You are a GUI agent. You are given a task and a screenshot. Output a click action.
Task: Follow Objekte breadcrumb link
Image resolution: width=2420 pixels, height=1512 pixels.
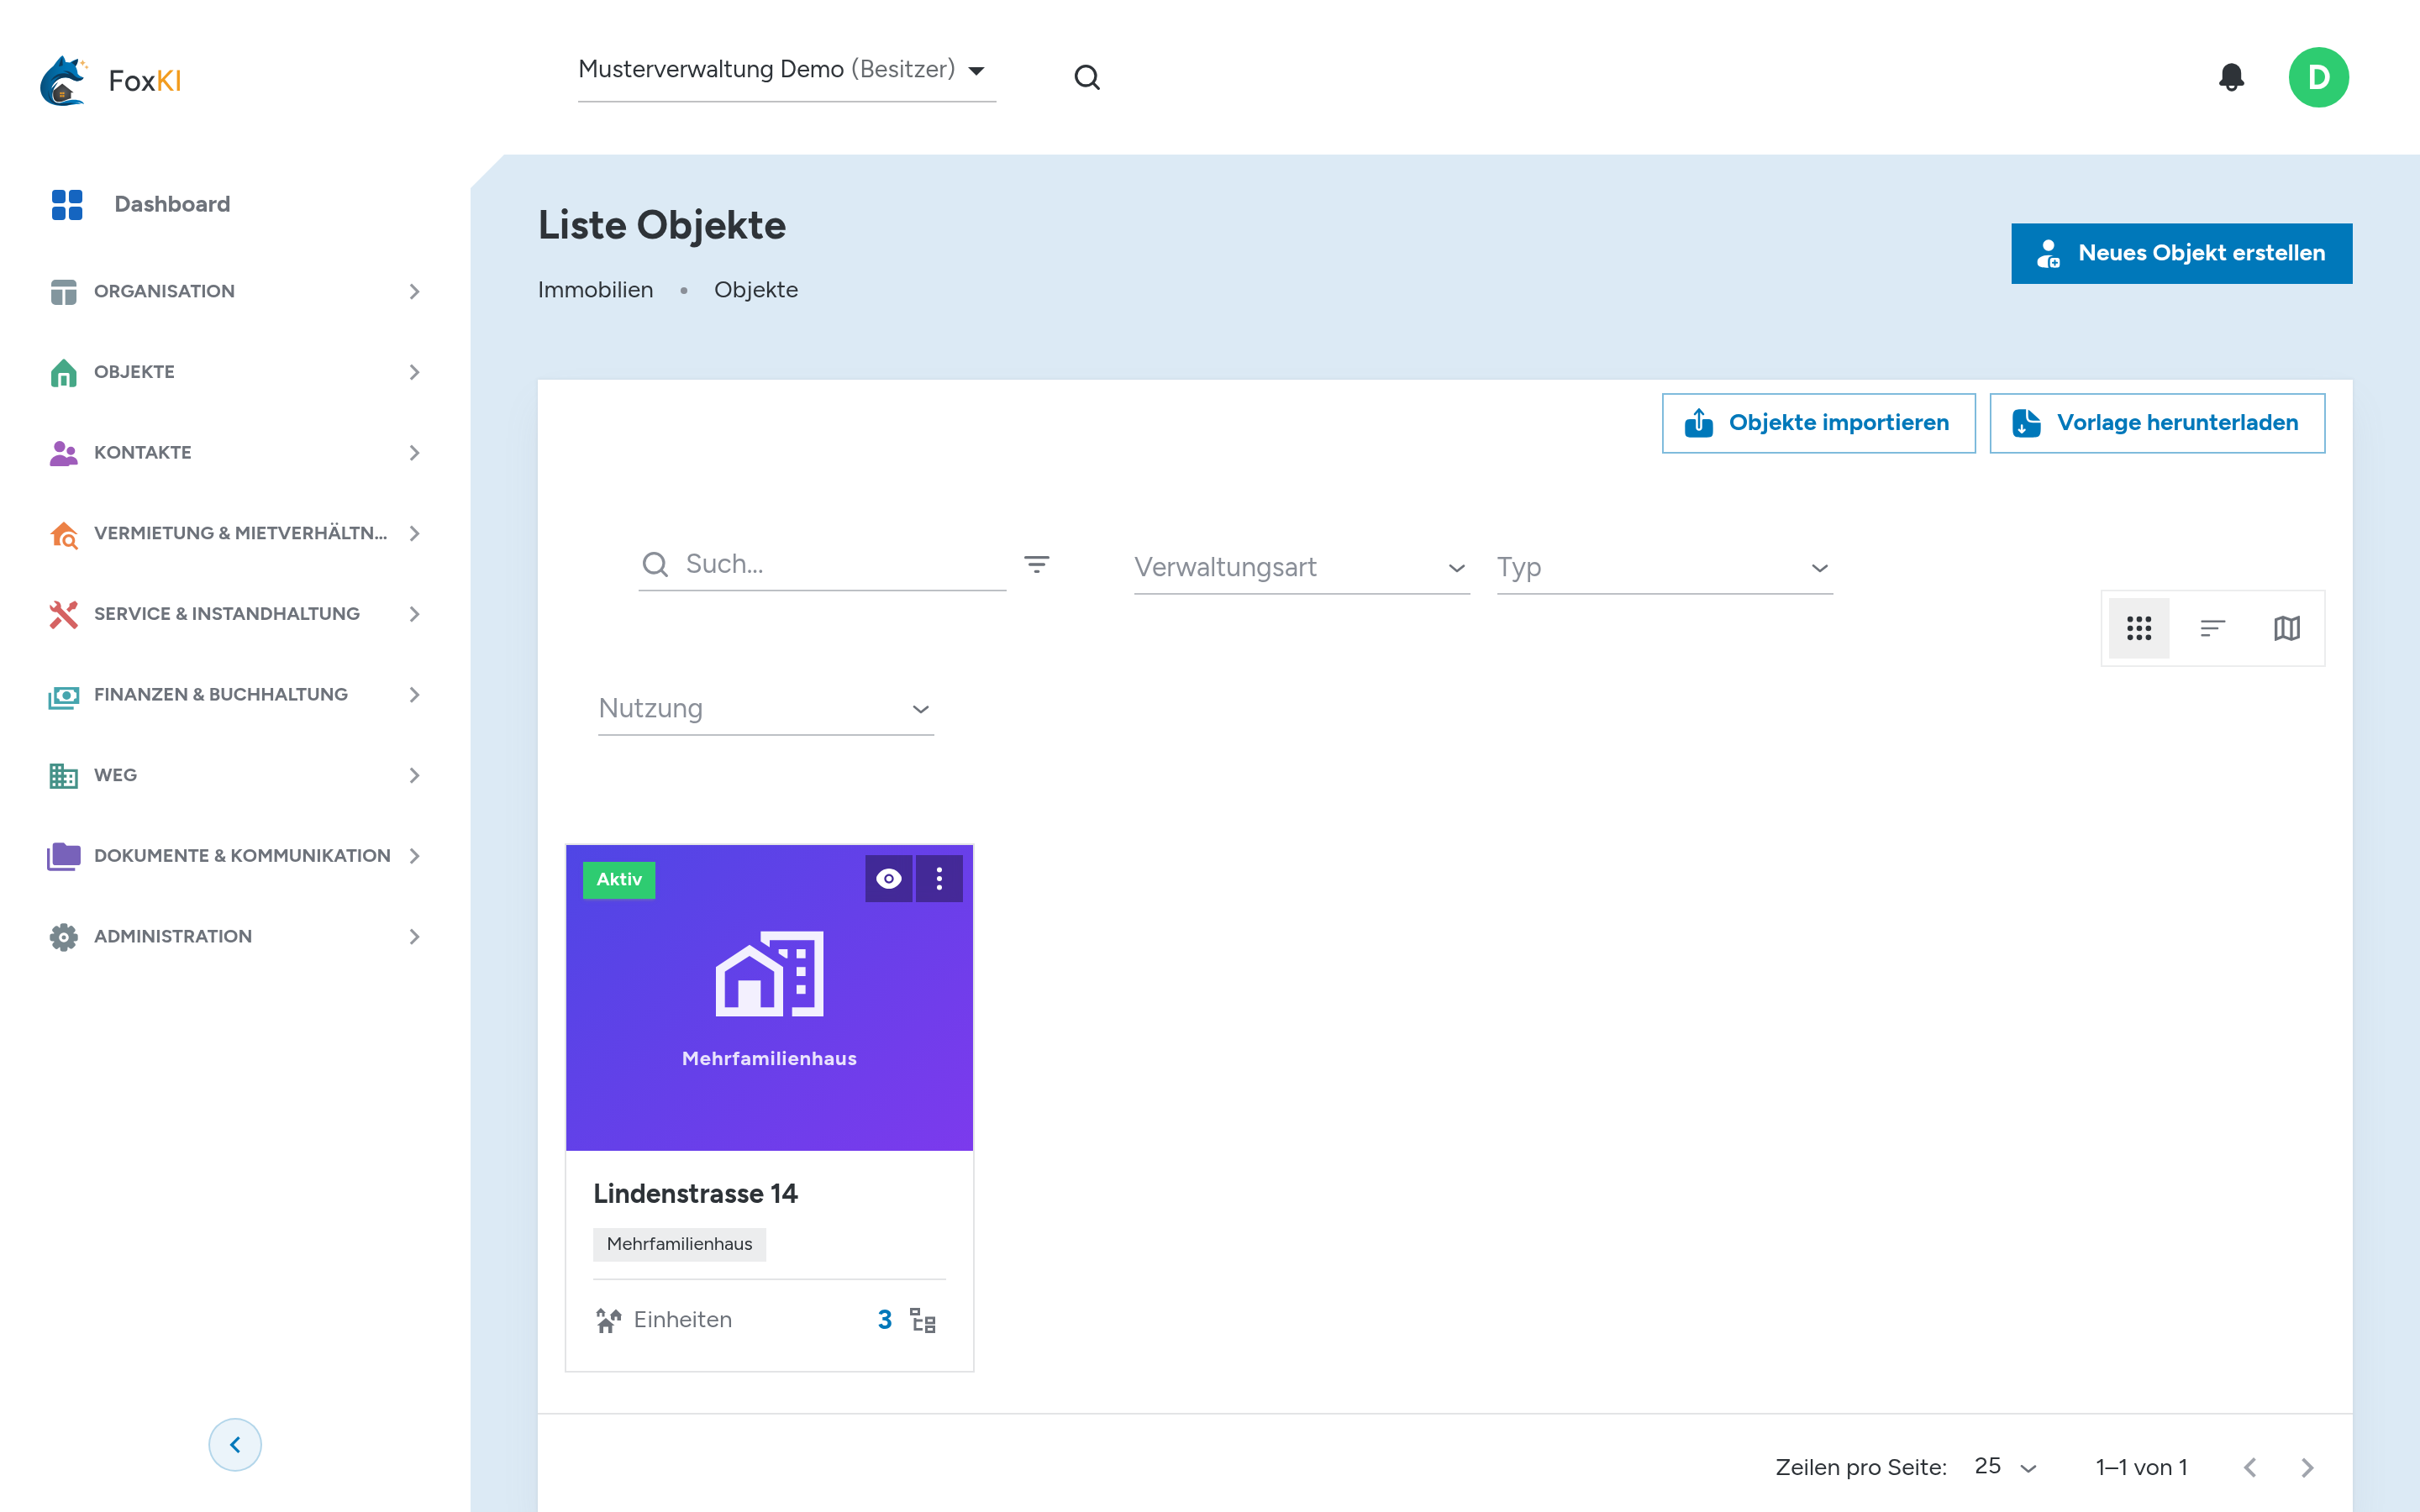[x=756, y=290]
